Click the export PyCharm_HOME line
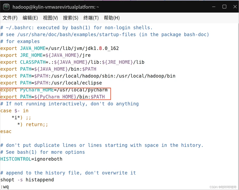This screenshot has height=190, width=239. tap(54, 90)
